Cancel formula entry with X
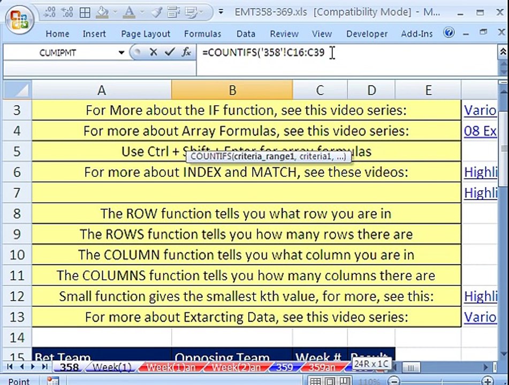Image resolution: width=509 pixels, height=385 pixels. (153, 52)
